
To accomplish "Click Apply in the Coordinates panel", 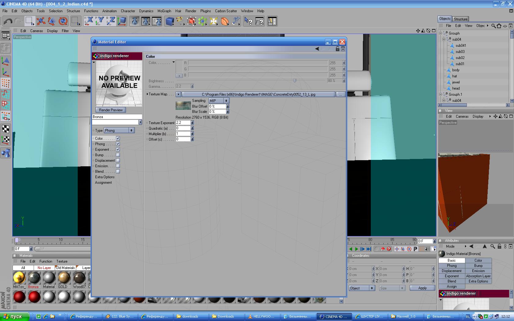I will 422,288.
